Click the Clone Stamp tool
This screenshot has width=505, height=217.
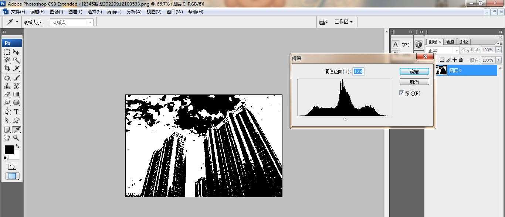[x=7, y=86]
